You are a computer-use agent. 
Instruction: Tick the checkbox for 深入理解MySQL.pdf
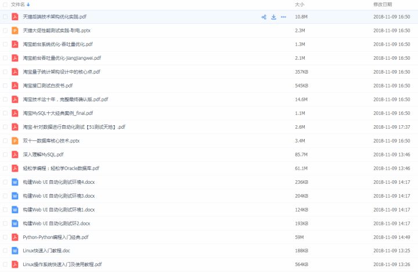pyautogui.click(x=5, y=155)
